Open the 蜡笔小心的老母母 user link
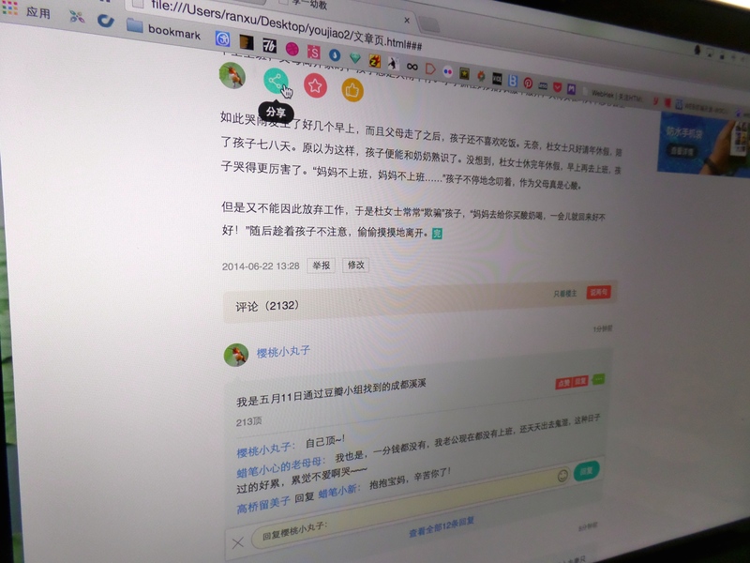This screenshot has width=750, height=563. (x=280, y=467)
